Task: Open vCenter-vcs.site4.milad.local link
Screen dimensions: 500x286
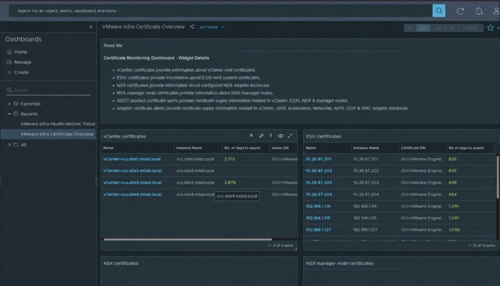Action: (x=132, y=194)
